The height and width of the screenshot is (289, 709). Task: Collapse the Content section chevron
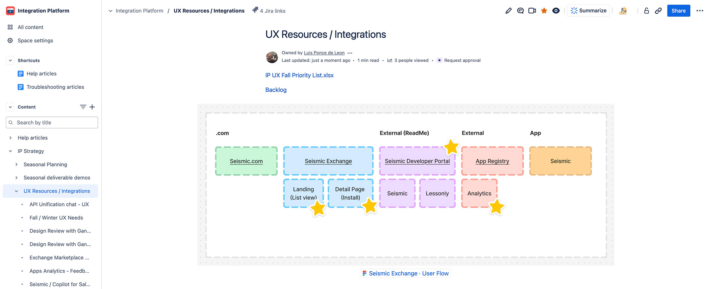coord(10,107)
